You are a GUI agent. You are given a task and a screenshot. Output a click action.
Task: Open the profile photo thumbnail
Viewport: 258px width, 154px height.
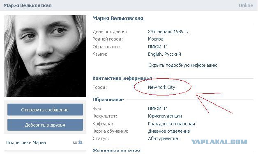click(x=45, y=56)
